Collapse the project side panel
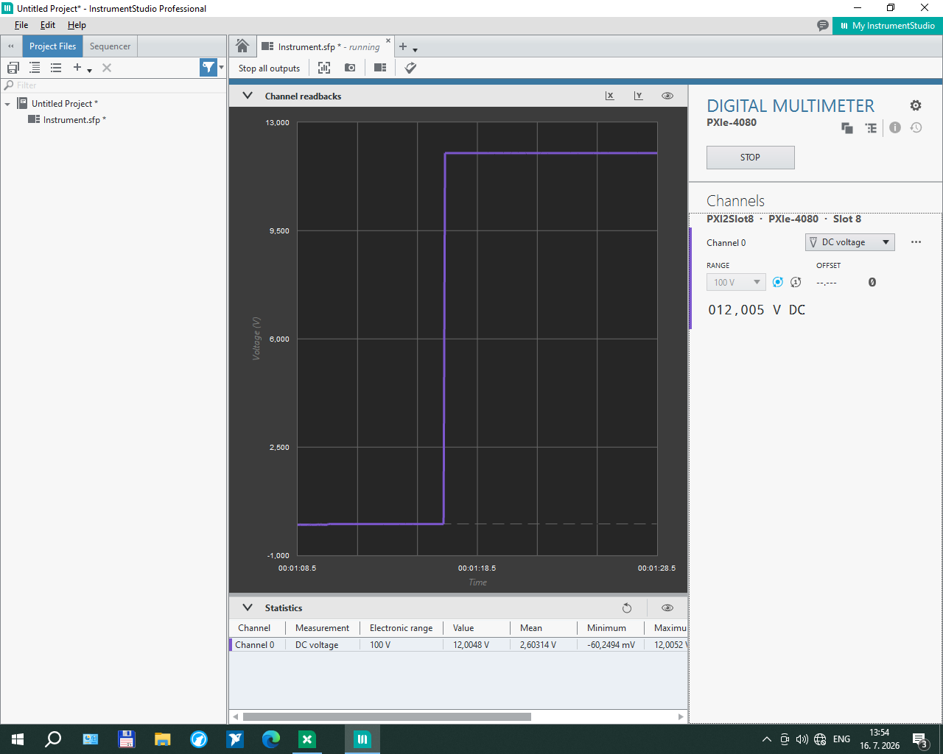The image size is (943, 754). click(11, 46)
